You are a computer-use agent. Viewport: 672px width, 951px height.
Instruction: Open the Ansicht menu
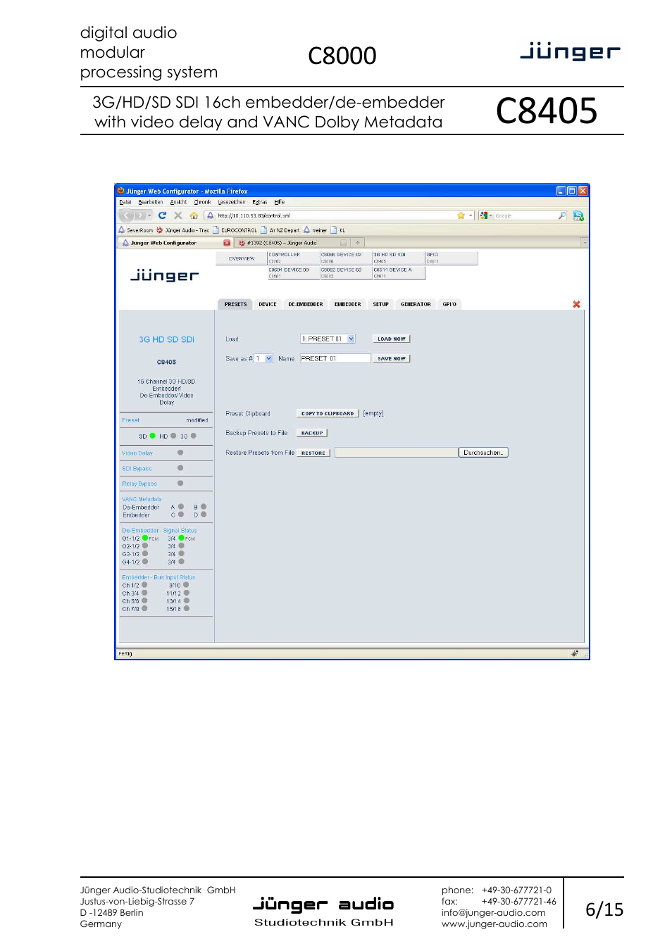click(178, 202)
